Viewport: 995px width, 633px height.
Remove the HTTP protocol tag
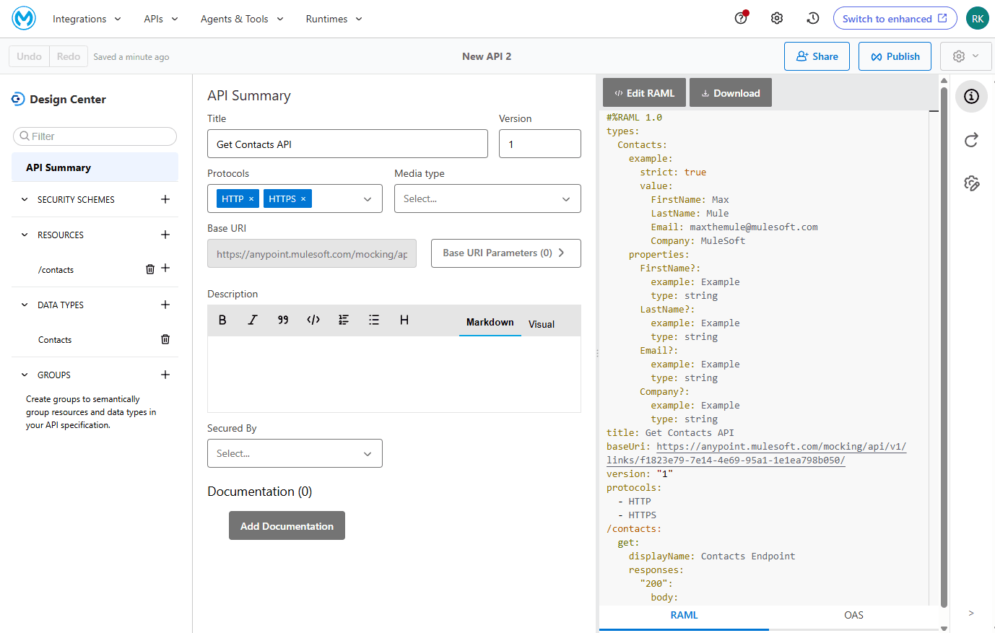click(251, 198)
